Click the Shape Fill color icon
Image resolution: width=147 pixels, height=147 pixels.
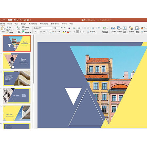click(x=142, y=28)
